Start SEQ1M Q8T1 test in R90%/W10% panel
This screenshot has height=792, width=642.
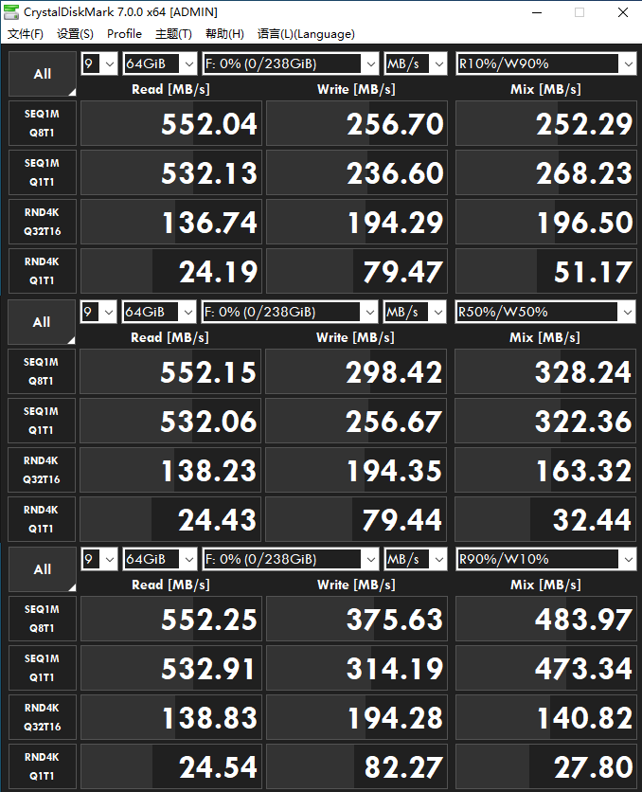[43, 619]
